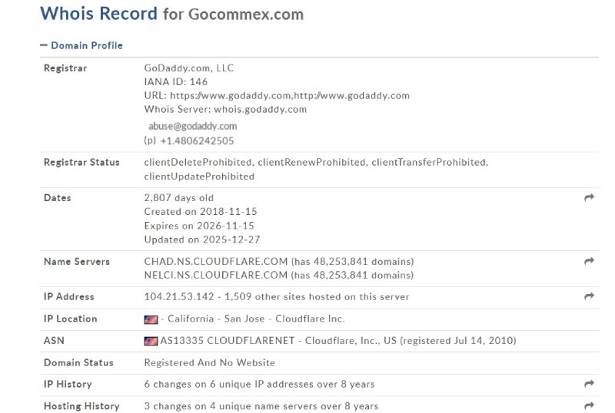The image size is (615, 413).
Task: Click the Registrar row label
Action: click(65, 68)
